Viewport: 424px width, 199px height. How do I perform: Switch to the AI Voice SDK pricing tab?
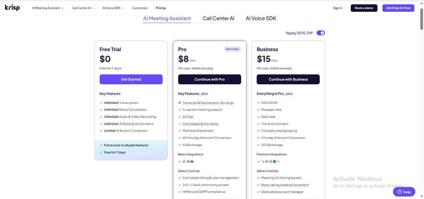click(261, 19)
